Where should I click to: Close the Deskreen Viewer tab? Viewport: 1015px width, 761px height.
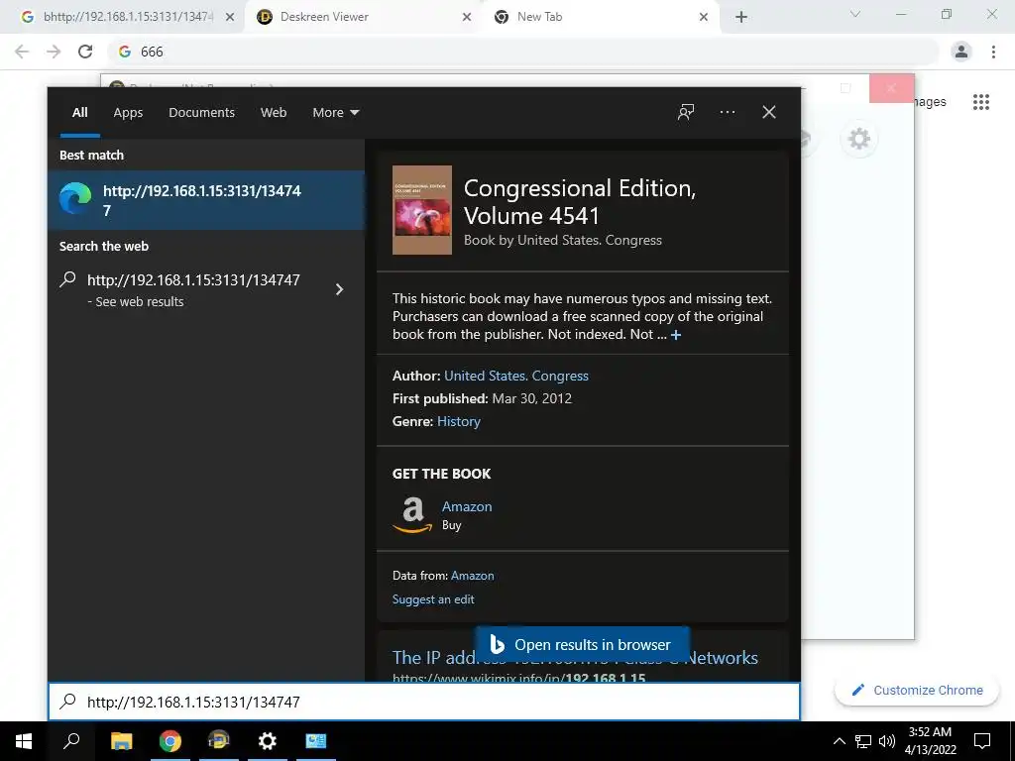coord(466,18)
